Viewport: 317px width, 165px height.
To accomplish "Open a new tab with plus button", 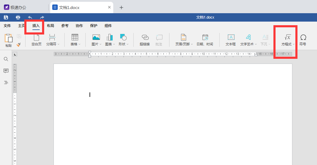I will click(x=121, y=7).
